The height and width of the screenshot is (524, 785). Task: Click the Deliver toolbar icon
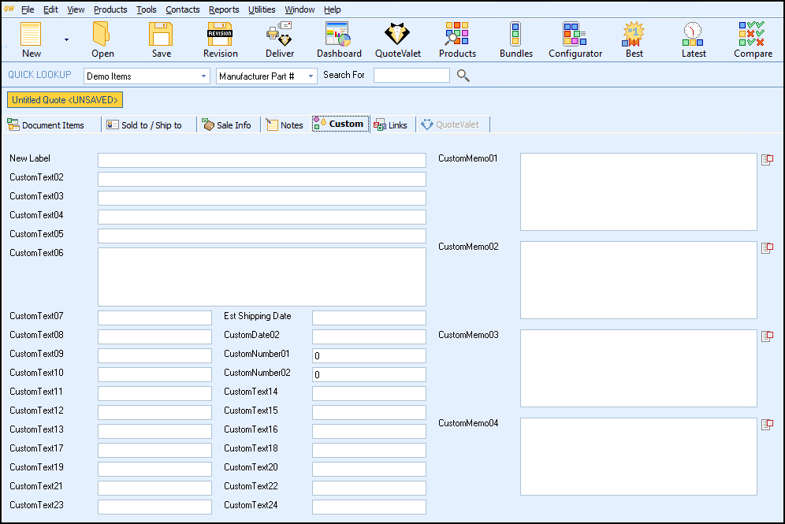(x=280, y=40)
